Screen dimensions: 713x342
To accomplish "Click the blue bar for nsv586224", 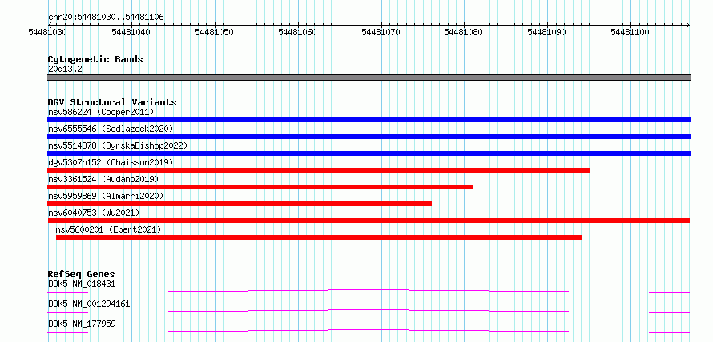I will (369, 120).
